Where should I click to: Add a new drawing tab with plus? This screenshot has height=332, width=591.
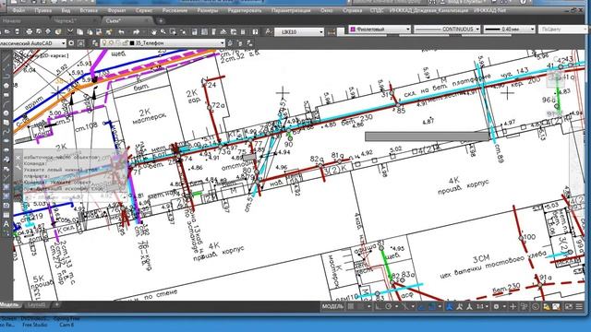point(161,20)
